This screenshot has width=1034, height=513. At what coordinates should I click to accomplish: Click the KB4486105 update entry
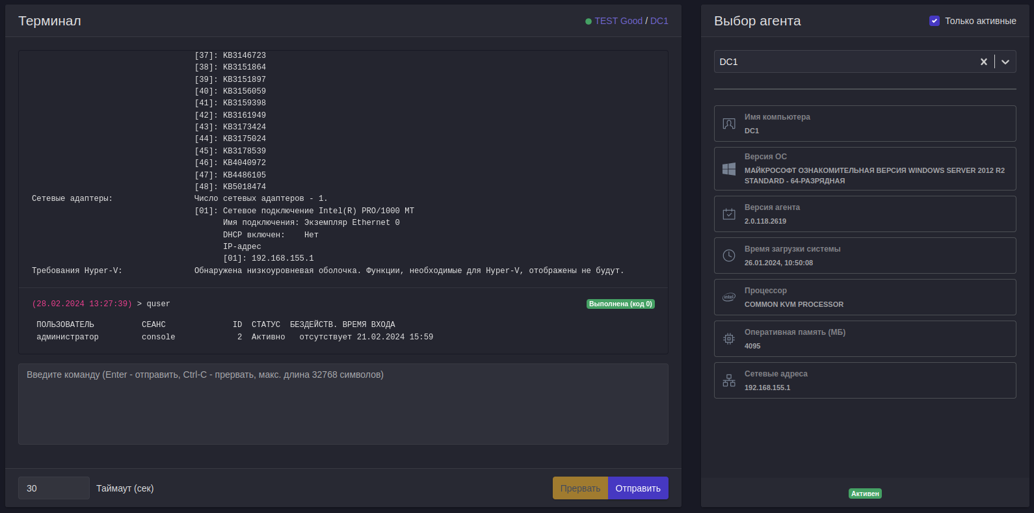[x=230, y=175]
